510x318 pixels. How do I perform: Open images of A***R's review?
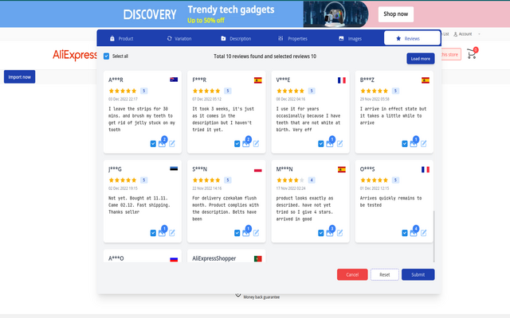click(x=162, y=144)
